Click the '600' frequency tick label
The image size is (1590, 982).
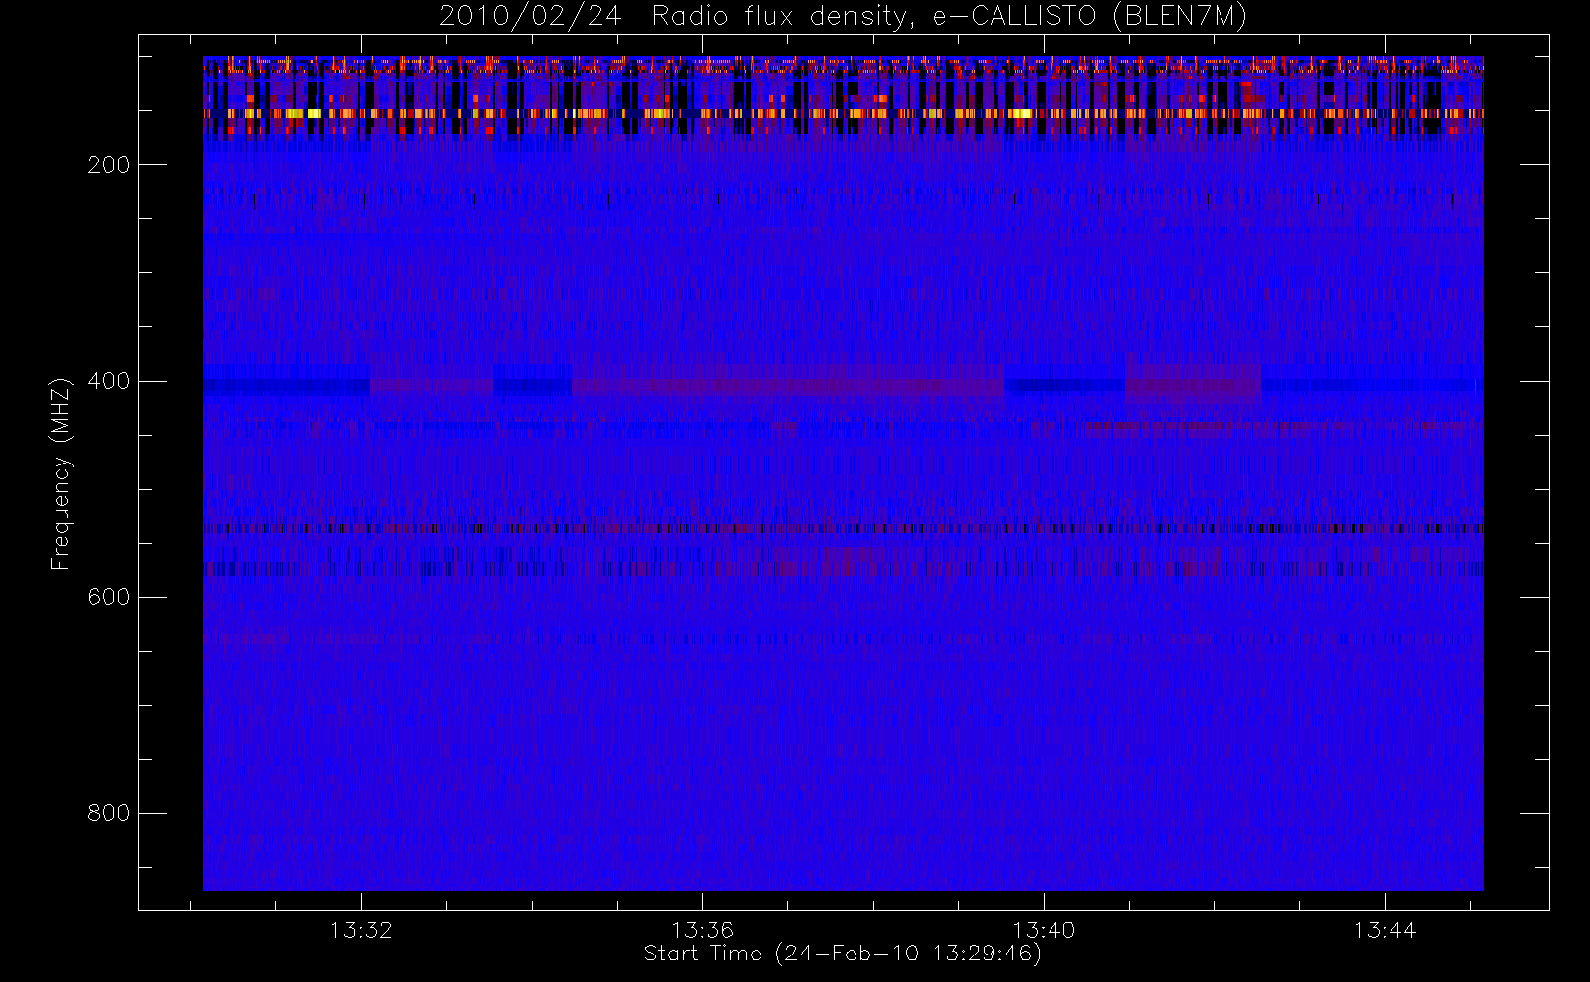[x=108, y=597]
